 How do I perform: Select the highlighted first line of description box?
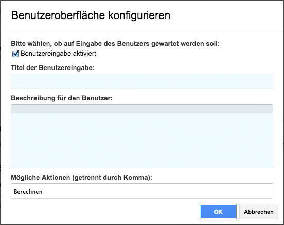coord(142,109)
